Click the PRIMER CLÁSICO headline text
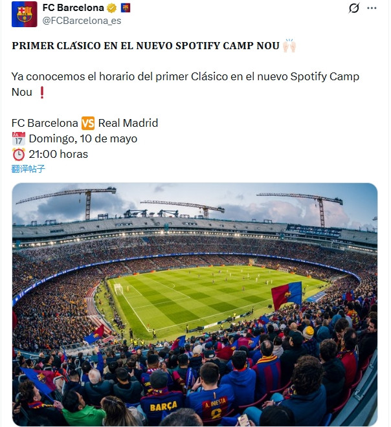This screenshot has height=427, width=391. point(146,46)
